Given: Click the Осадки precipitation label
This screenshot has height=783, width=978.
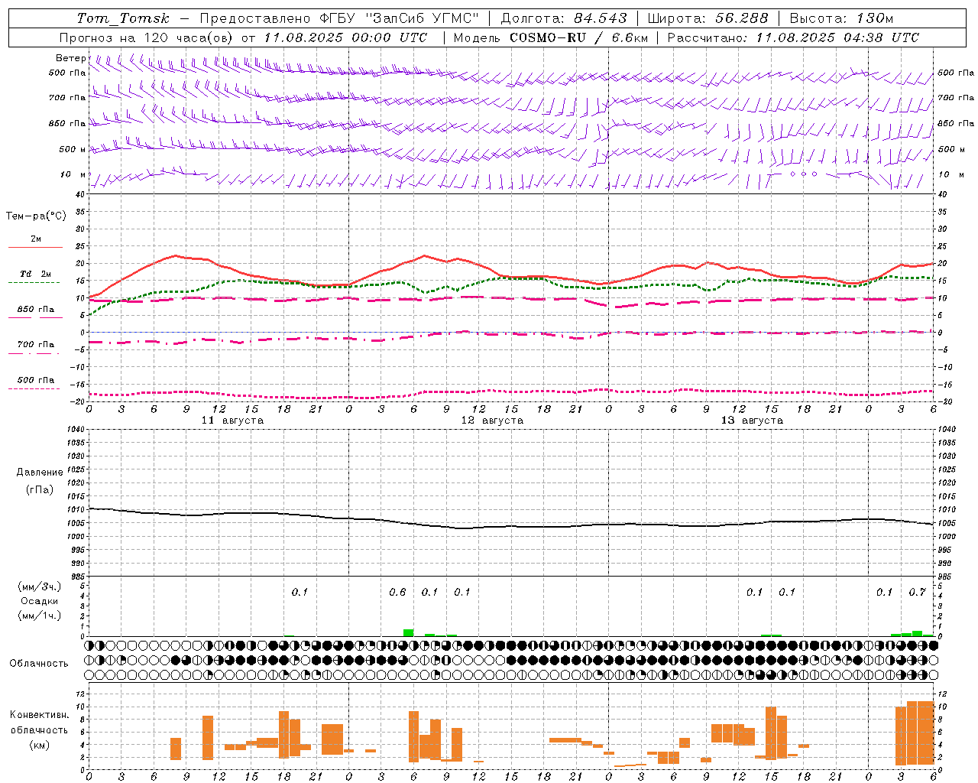Looking at the screenshot, I should point(40,601).
